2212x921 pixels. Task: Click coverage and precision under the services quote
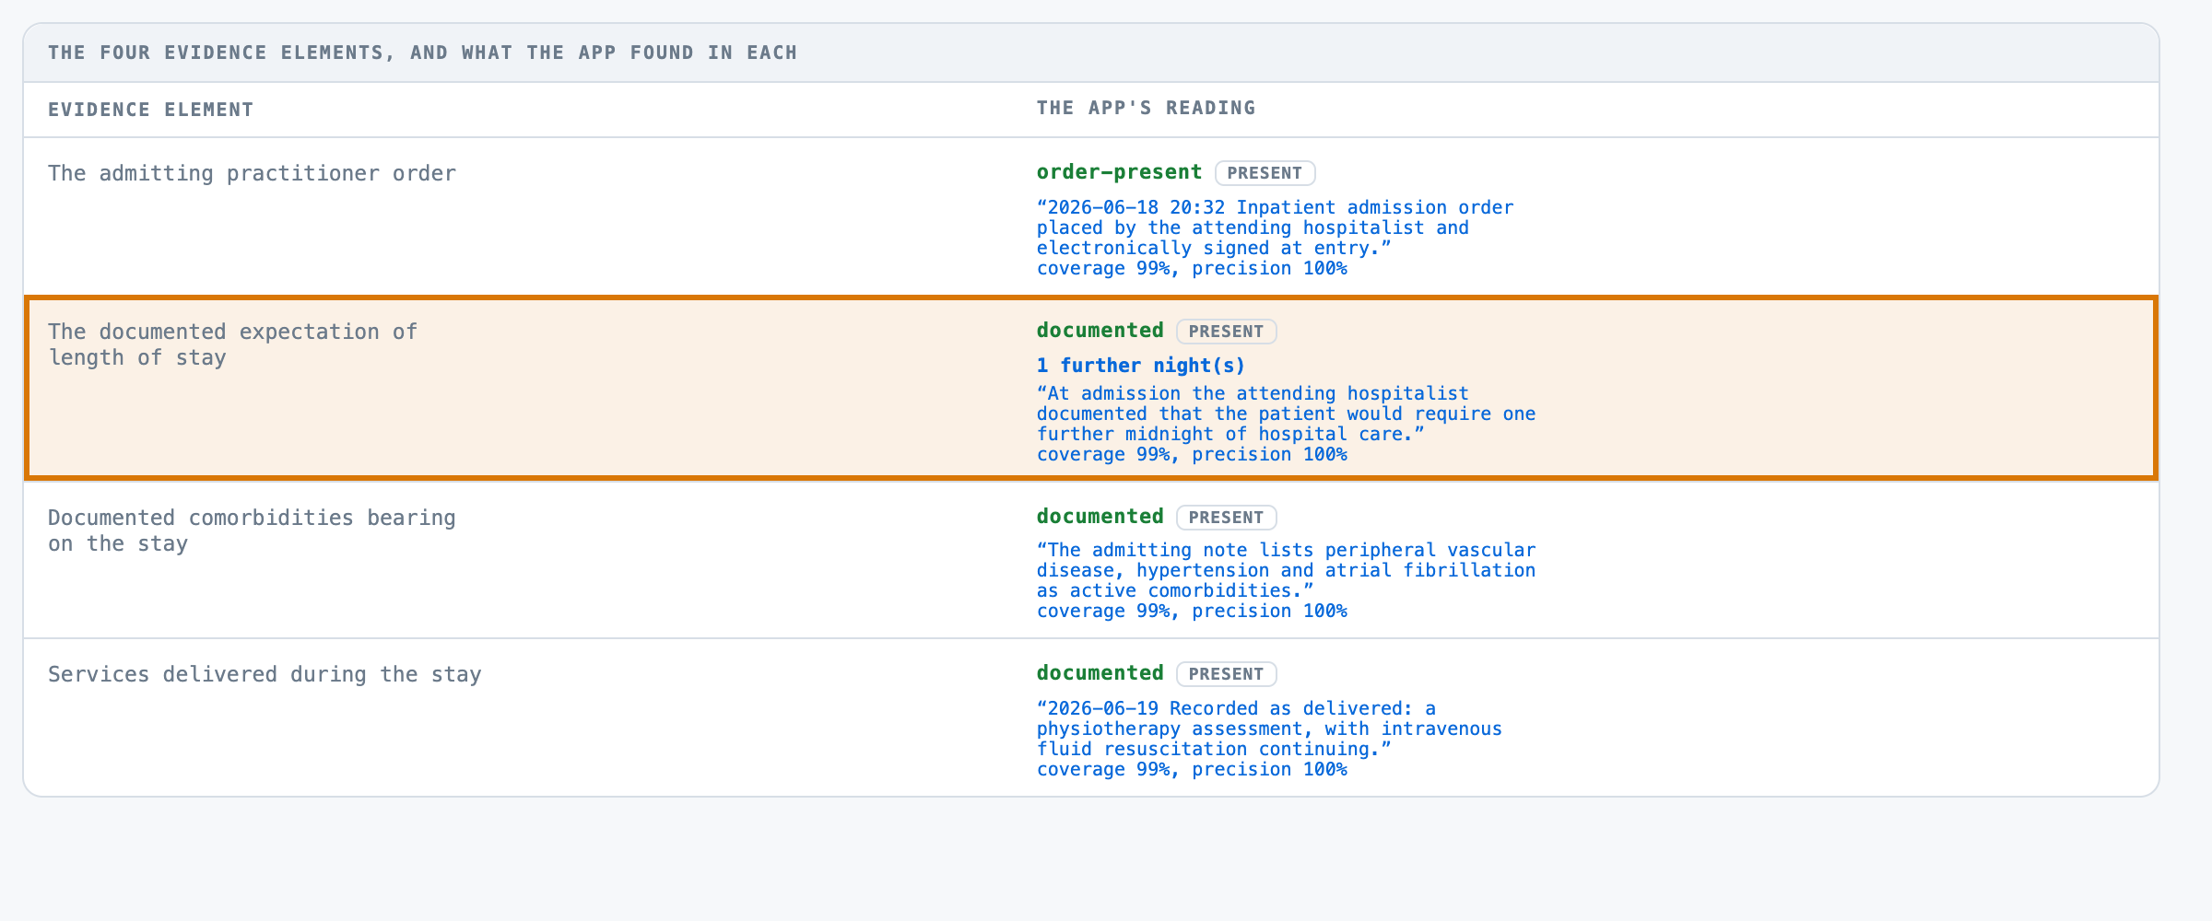(x=1192, y=770)
